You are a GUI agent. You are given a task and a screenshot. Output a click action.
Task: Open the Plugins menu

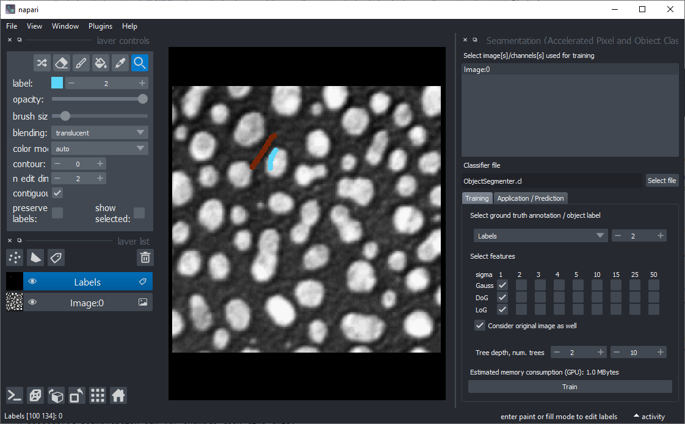pyautogui.click(x=100, y=26)
